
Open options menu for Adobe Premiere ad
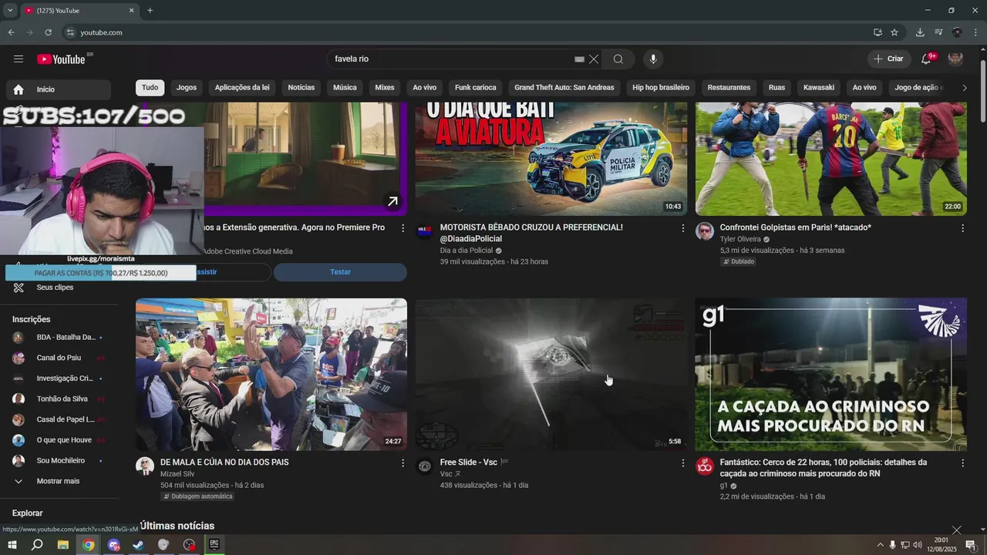pyautogui.click(x=403, y=228)
